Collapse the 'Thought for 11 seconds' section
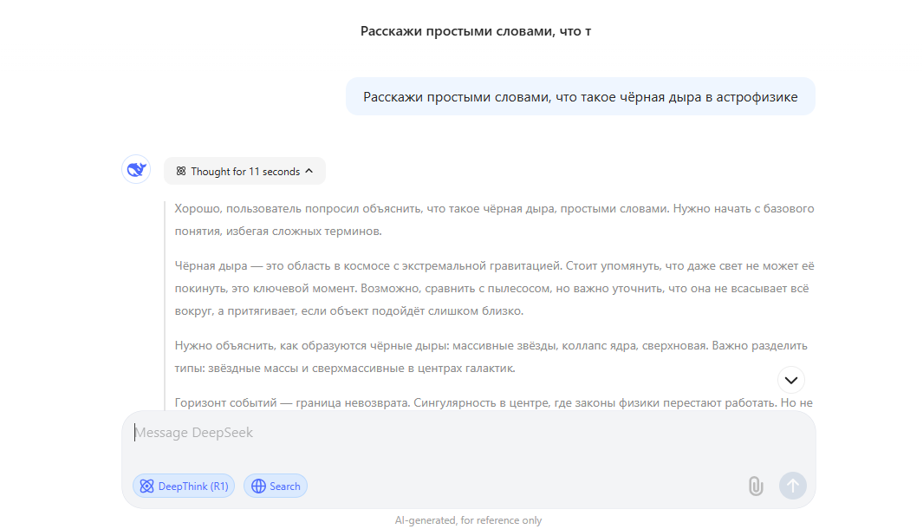923x529 pixels. 244,172
